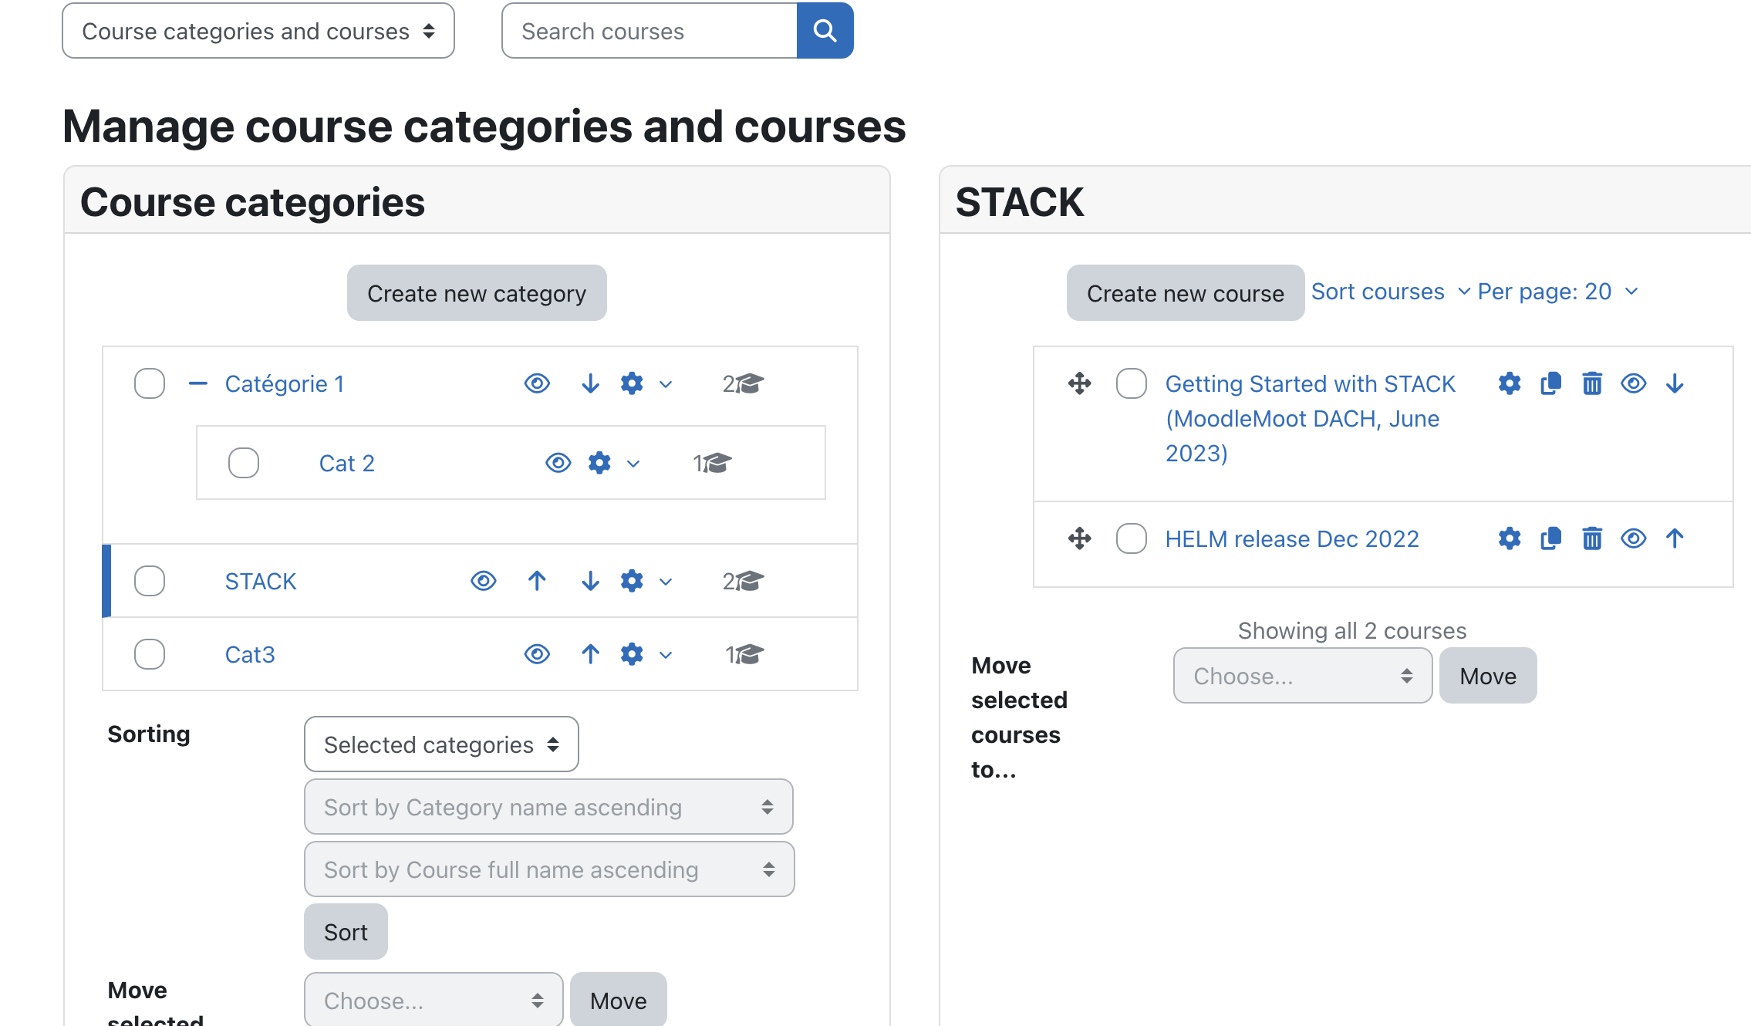Image resolution: width=1751 pixels, height=1026 pixels.
Task: Edit settings of Getting Started with STACK course
Action: pyautogui.click(x=1510, y=383)
